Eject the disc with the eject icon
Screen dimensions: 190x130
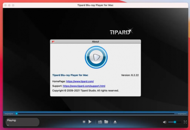click(115, 122)
